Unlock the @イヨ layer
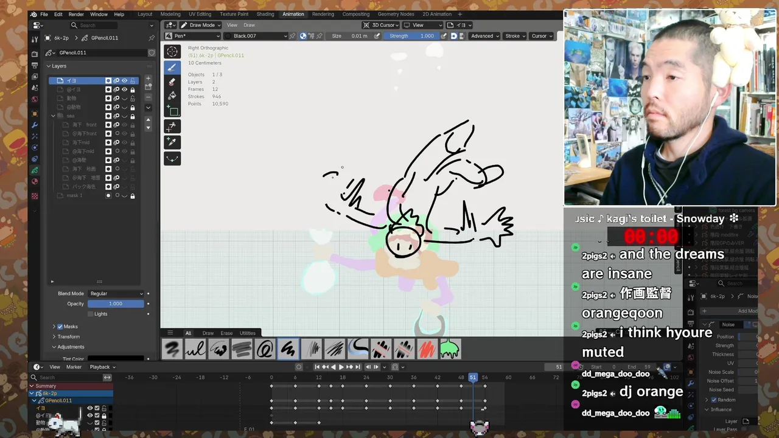The image size is (779, 438). 132,89
